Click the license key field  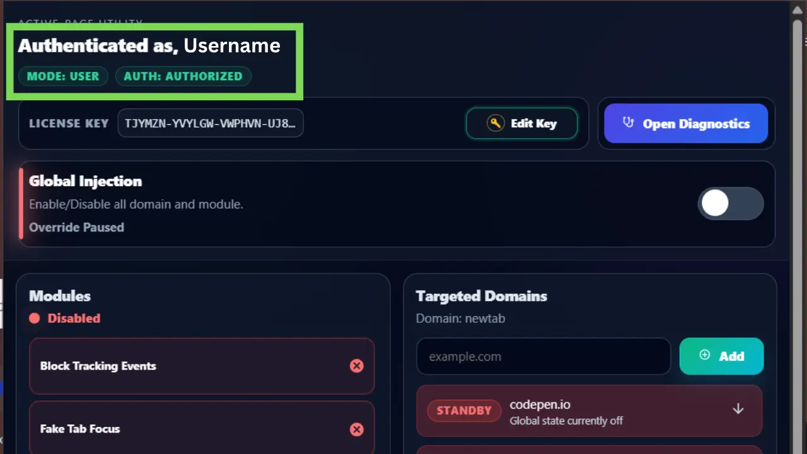(x=211, y=124)
